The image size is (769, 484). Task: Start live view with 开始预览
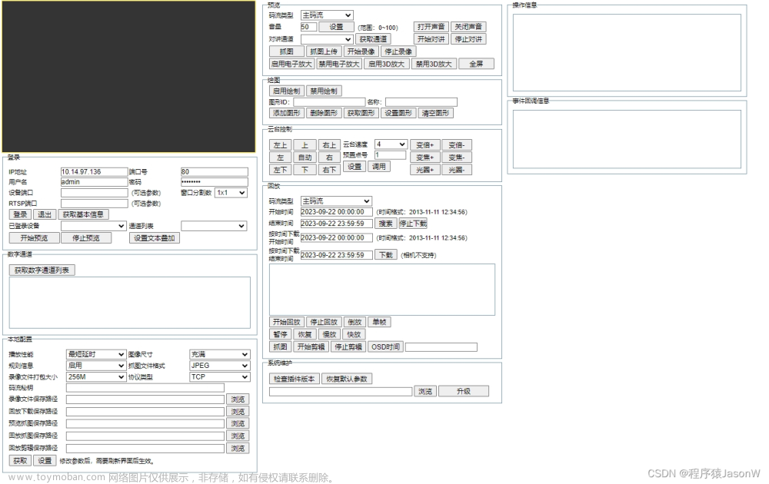(35, 238)
